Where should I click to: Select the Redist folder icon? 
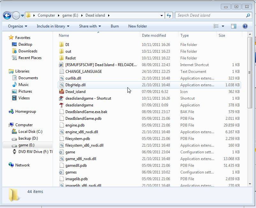61,58
